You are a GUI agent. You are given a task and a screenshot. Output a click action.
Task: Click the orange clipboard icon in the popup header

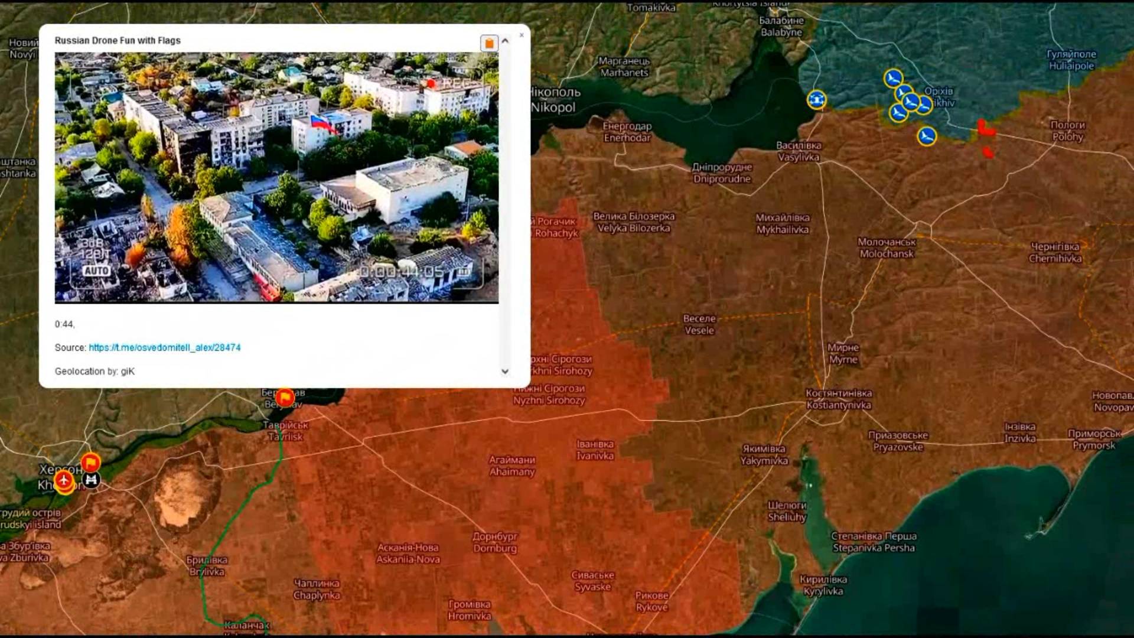[x=489, y=42]
